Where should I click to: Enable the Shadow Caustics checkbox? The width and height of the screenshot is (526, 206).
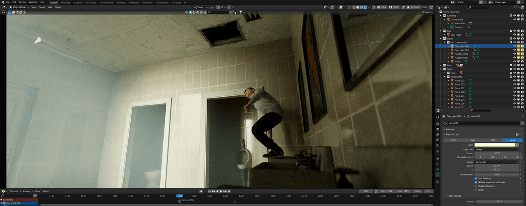coord(476,186)
